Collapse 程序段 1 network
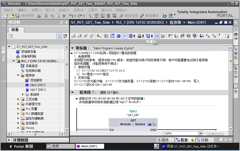The image size is (240, 151). tap(73, 92)
